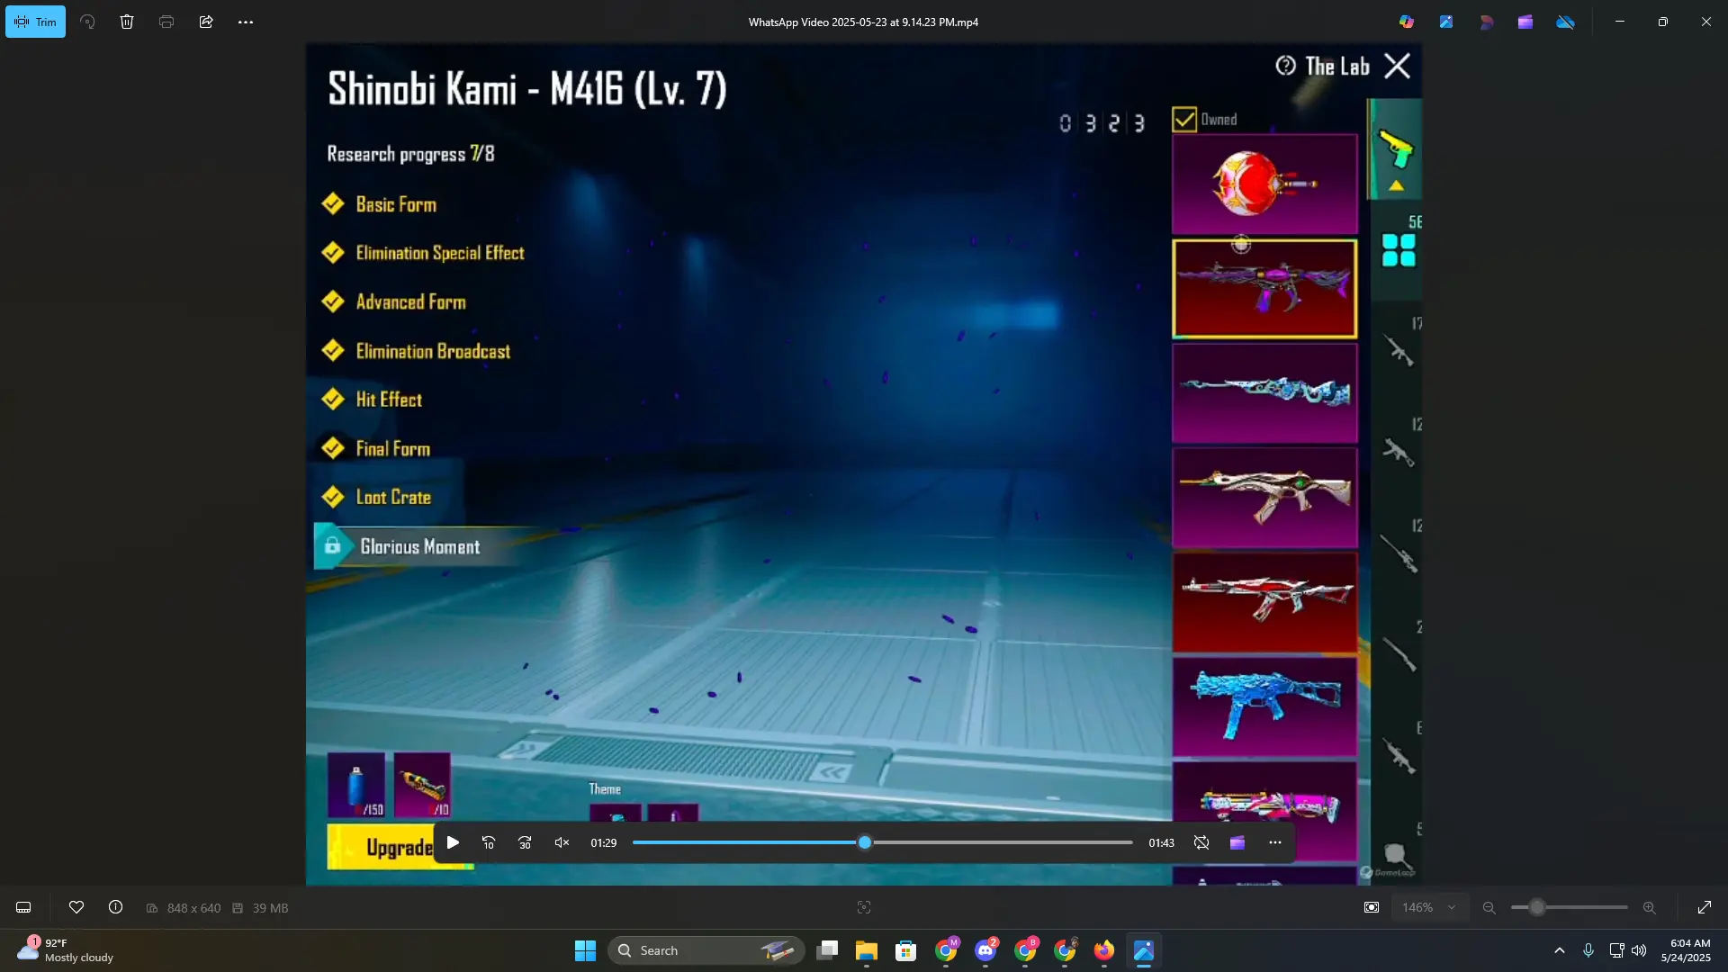This screenshot has width=1728, height=972.
Task: Click the taskbar Search box
Action: (x=706, y=950)
